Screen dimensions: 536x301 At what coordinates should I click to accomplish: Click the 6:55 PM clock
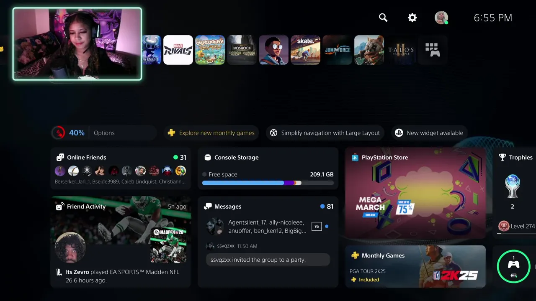(x=493, y=18)
